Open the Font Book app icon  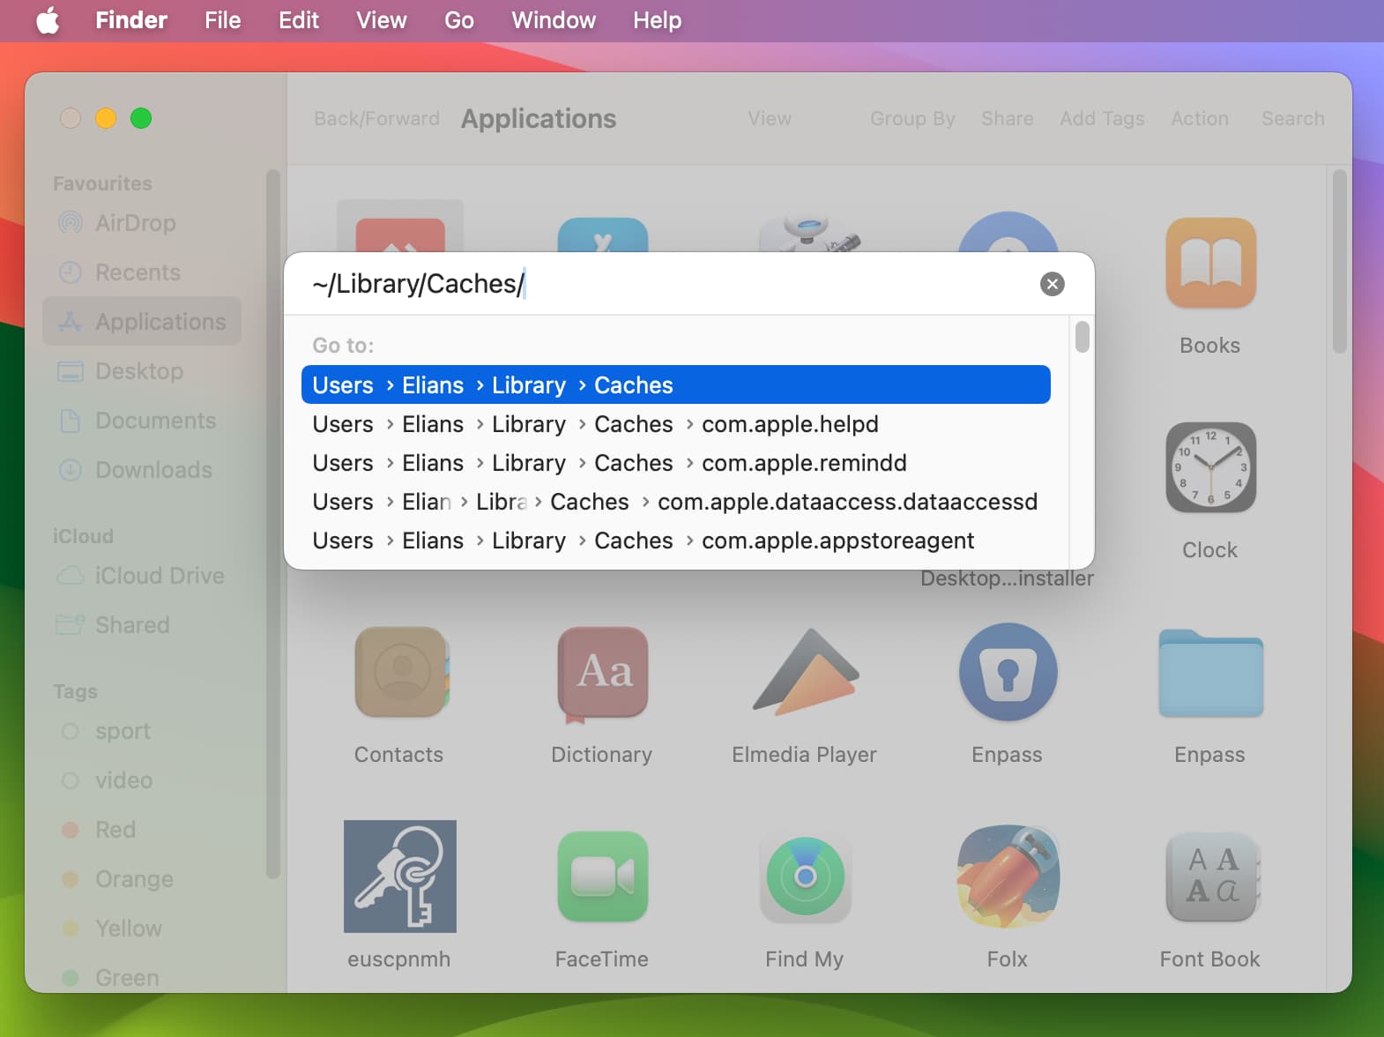pos(1212,877)
